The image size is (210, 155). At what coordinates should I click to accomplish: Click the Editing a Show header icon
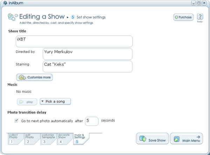coord(13,17)
